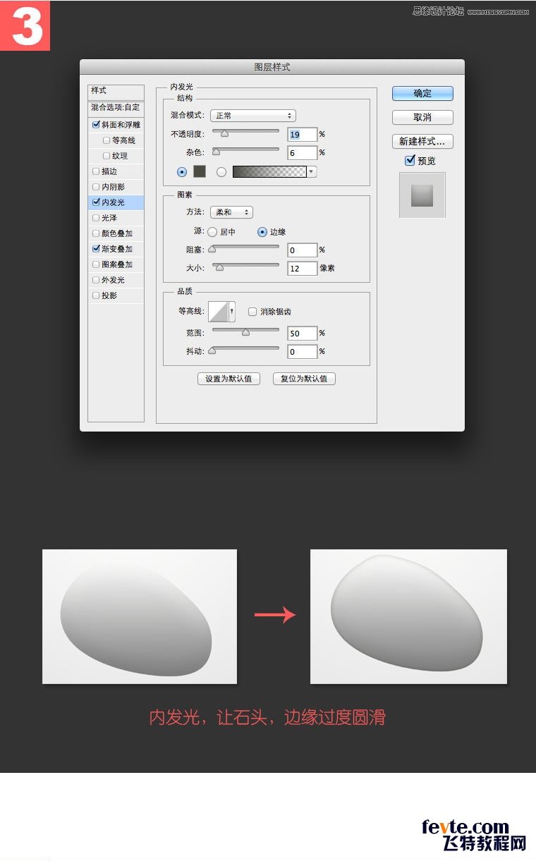Click the 范围 slider handle
Image resolution: width=536 pixels, height=861 pixels.
click(245, 331)
